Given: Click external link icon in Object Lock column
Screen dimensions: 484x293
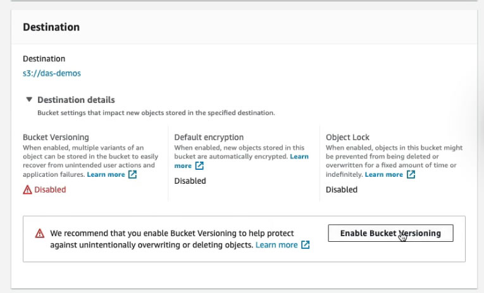Looking at the screenshot, I should point(411,174).
